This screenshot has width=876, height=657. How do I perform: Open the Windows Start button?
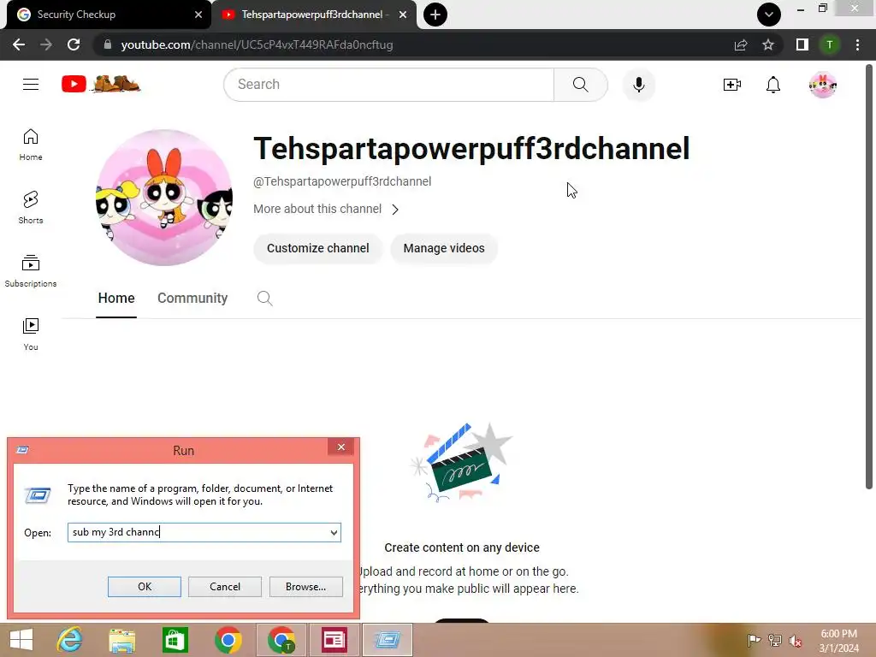(x=21, y=640)
